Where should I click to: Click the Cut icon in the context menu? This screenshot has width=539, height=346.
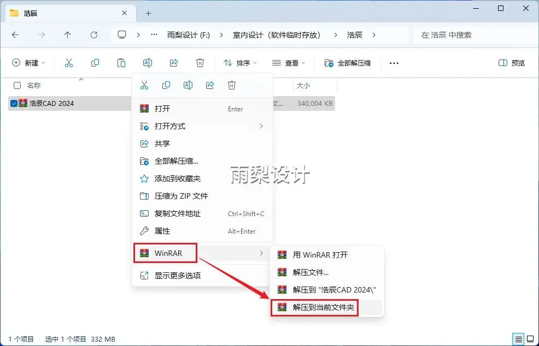click(144, 85)
